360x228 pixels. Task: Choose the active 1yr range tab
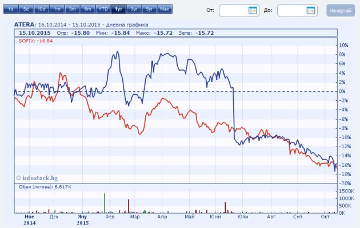click(x=118, y=9)
